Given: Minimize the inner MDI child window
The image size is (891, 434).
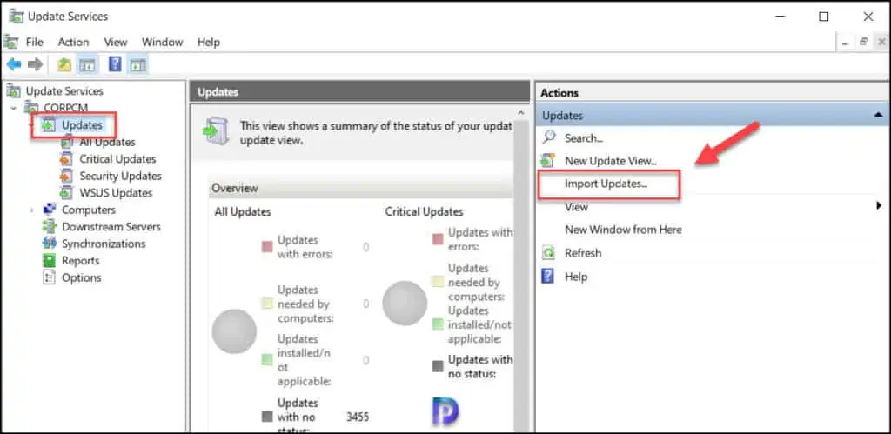Looking at the screenshot, I should (x=845, y=42).
